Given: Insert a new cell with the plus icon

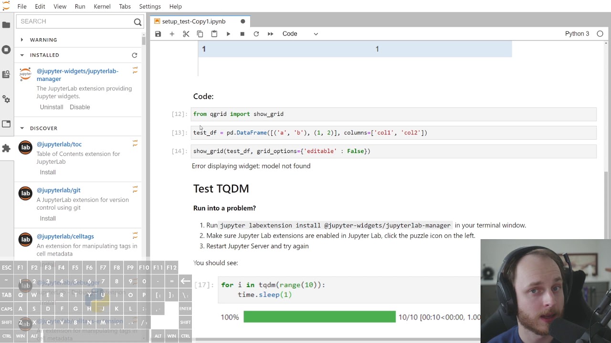Looking at the screenshot, I should tap(172, 34).
